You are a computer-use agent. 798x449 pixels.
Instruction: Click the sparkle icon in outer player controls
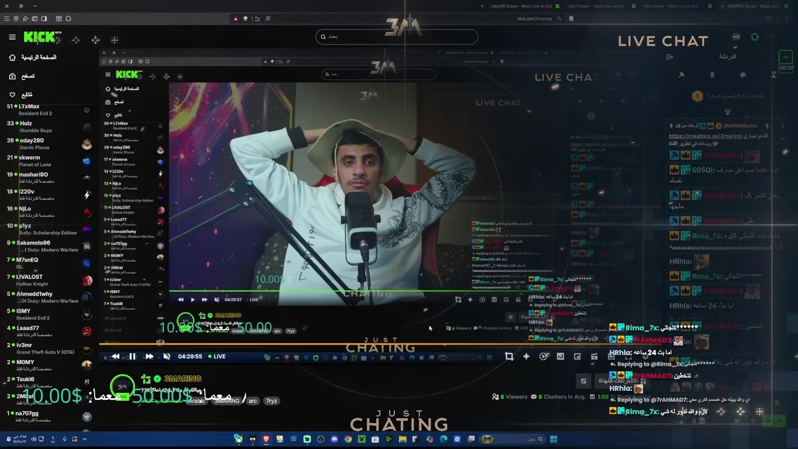(526, 357)
